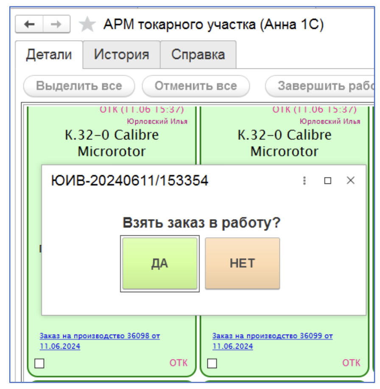Close the ЮИВ-20240611/153354 dialog
Screen dimensions: 380x389
[350, 180]
